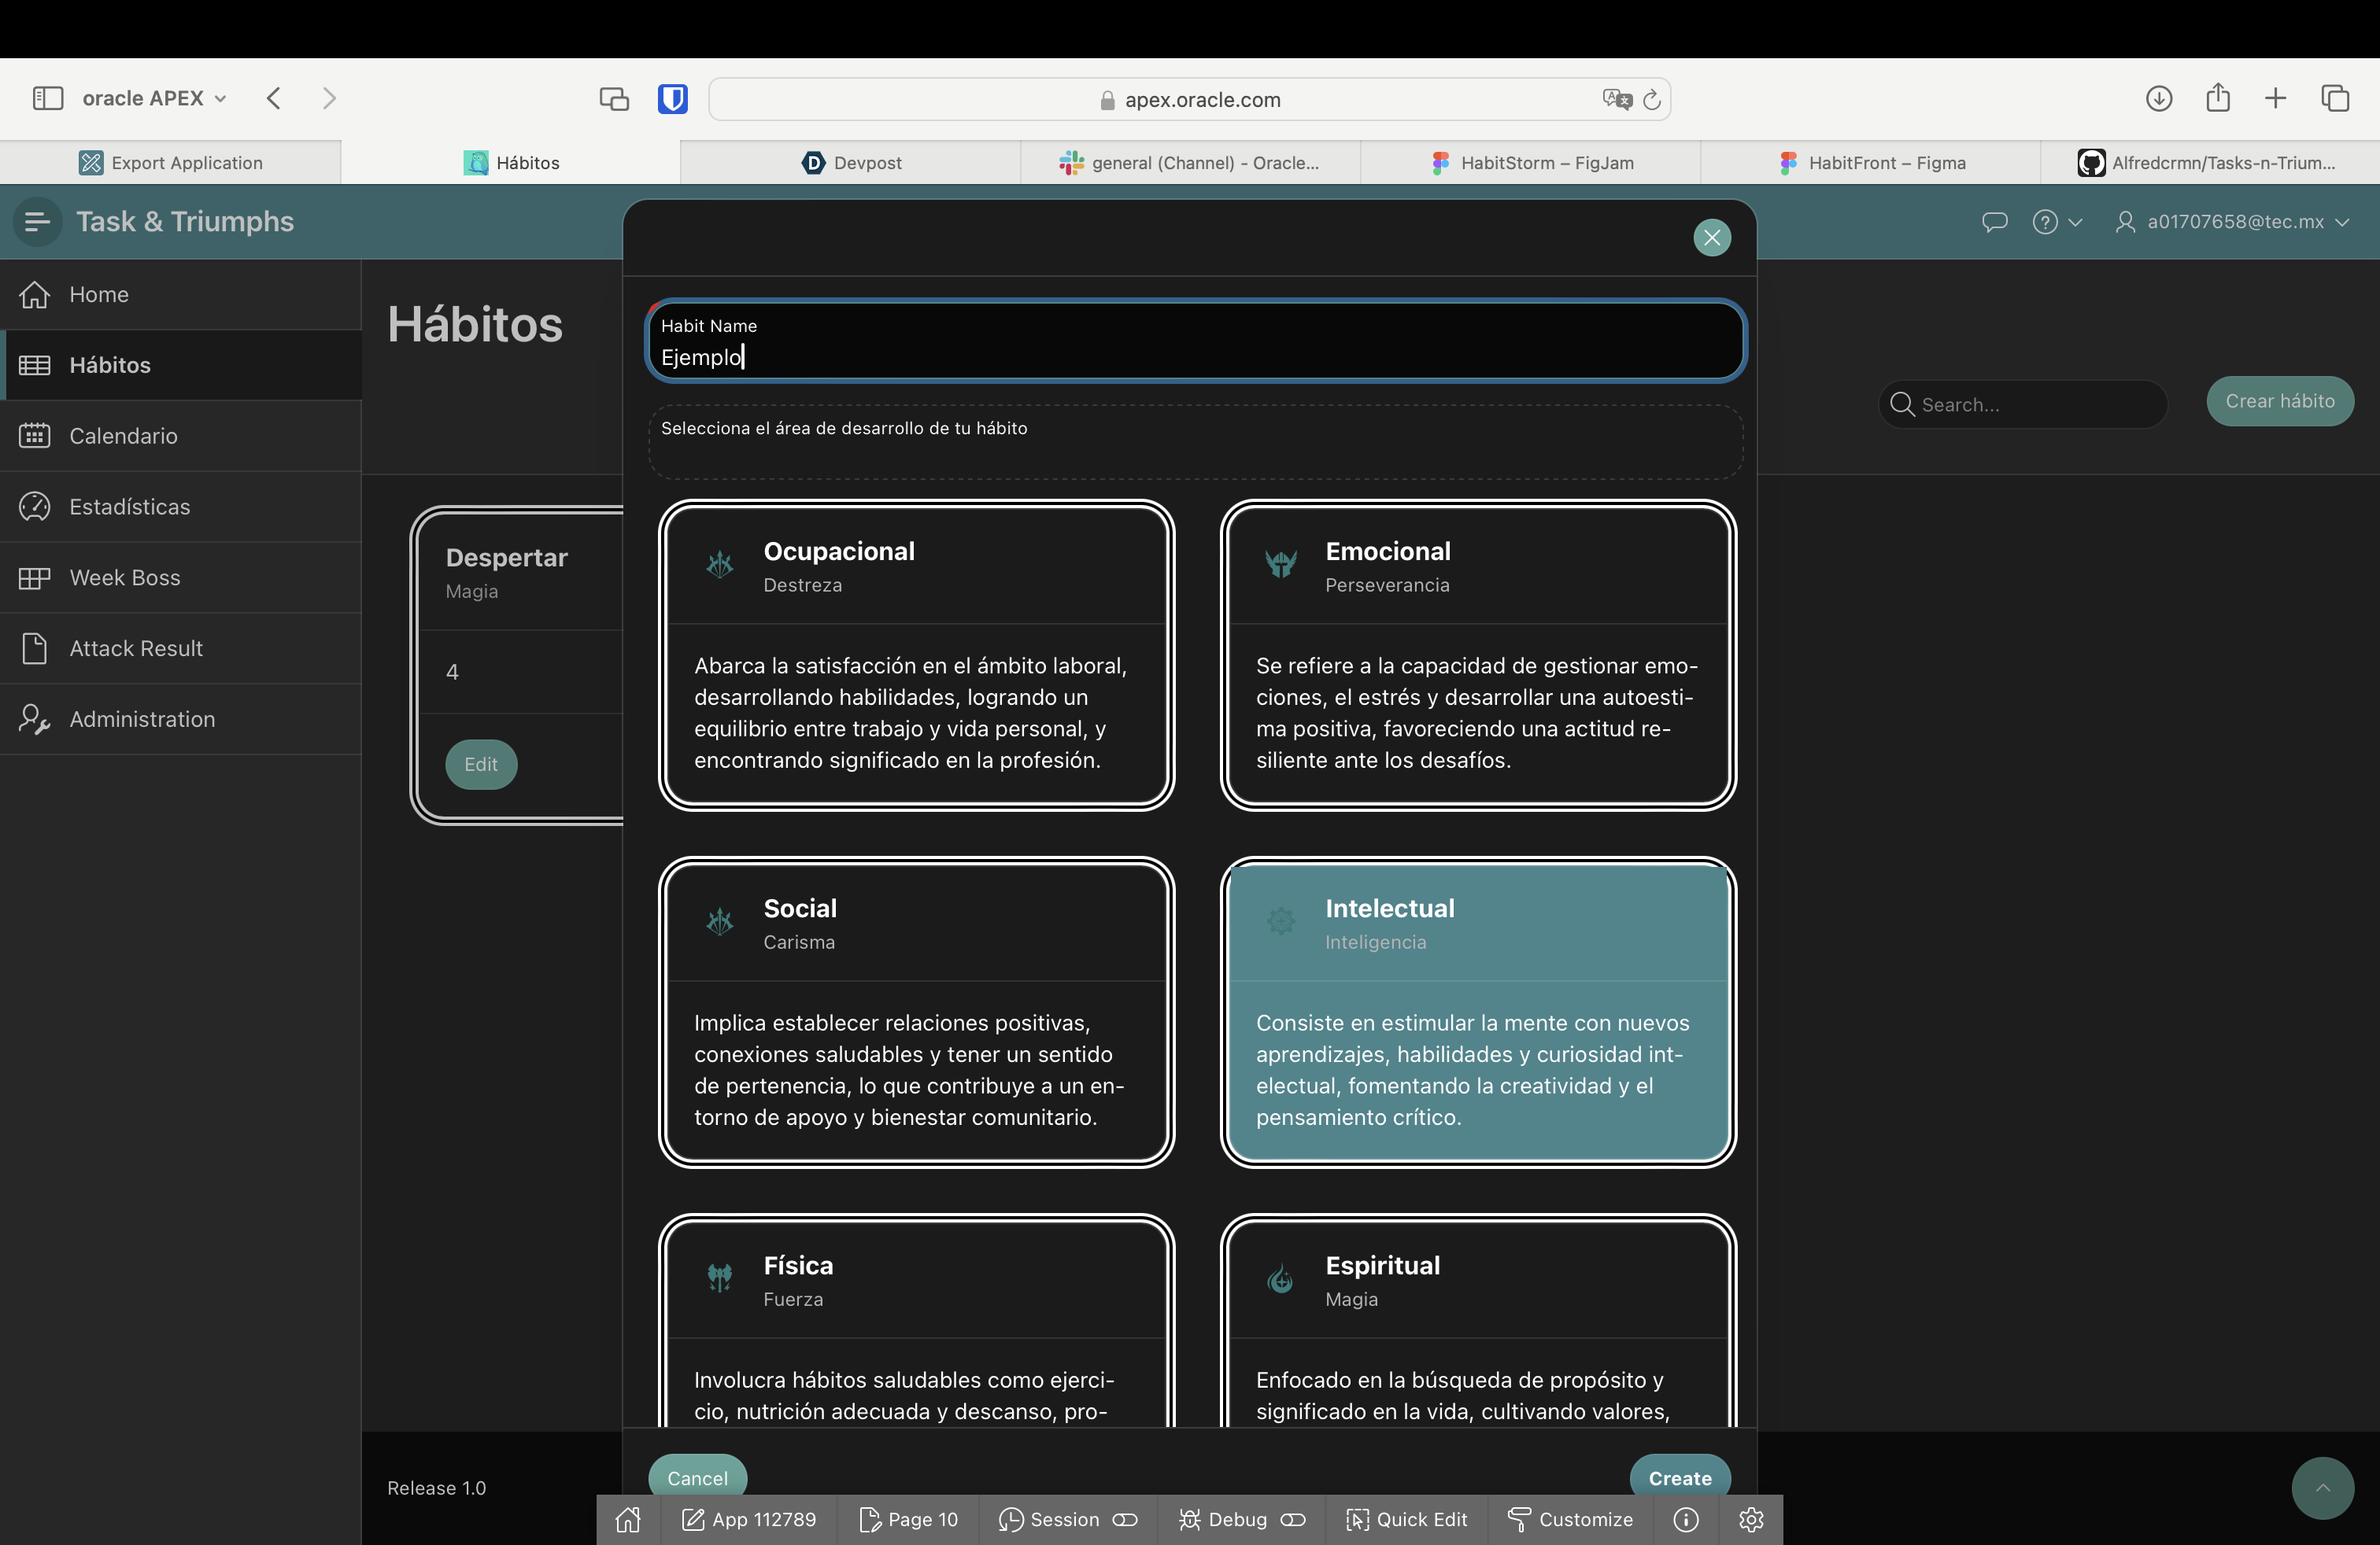Click the Bitwarden shield extension icon
Image resolution: width=2380 pixels, height=1545 pixels.
point(672,98)
